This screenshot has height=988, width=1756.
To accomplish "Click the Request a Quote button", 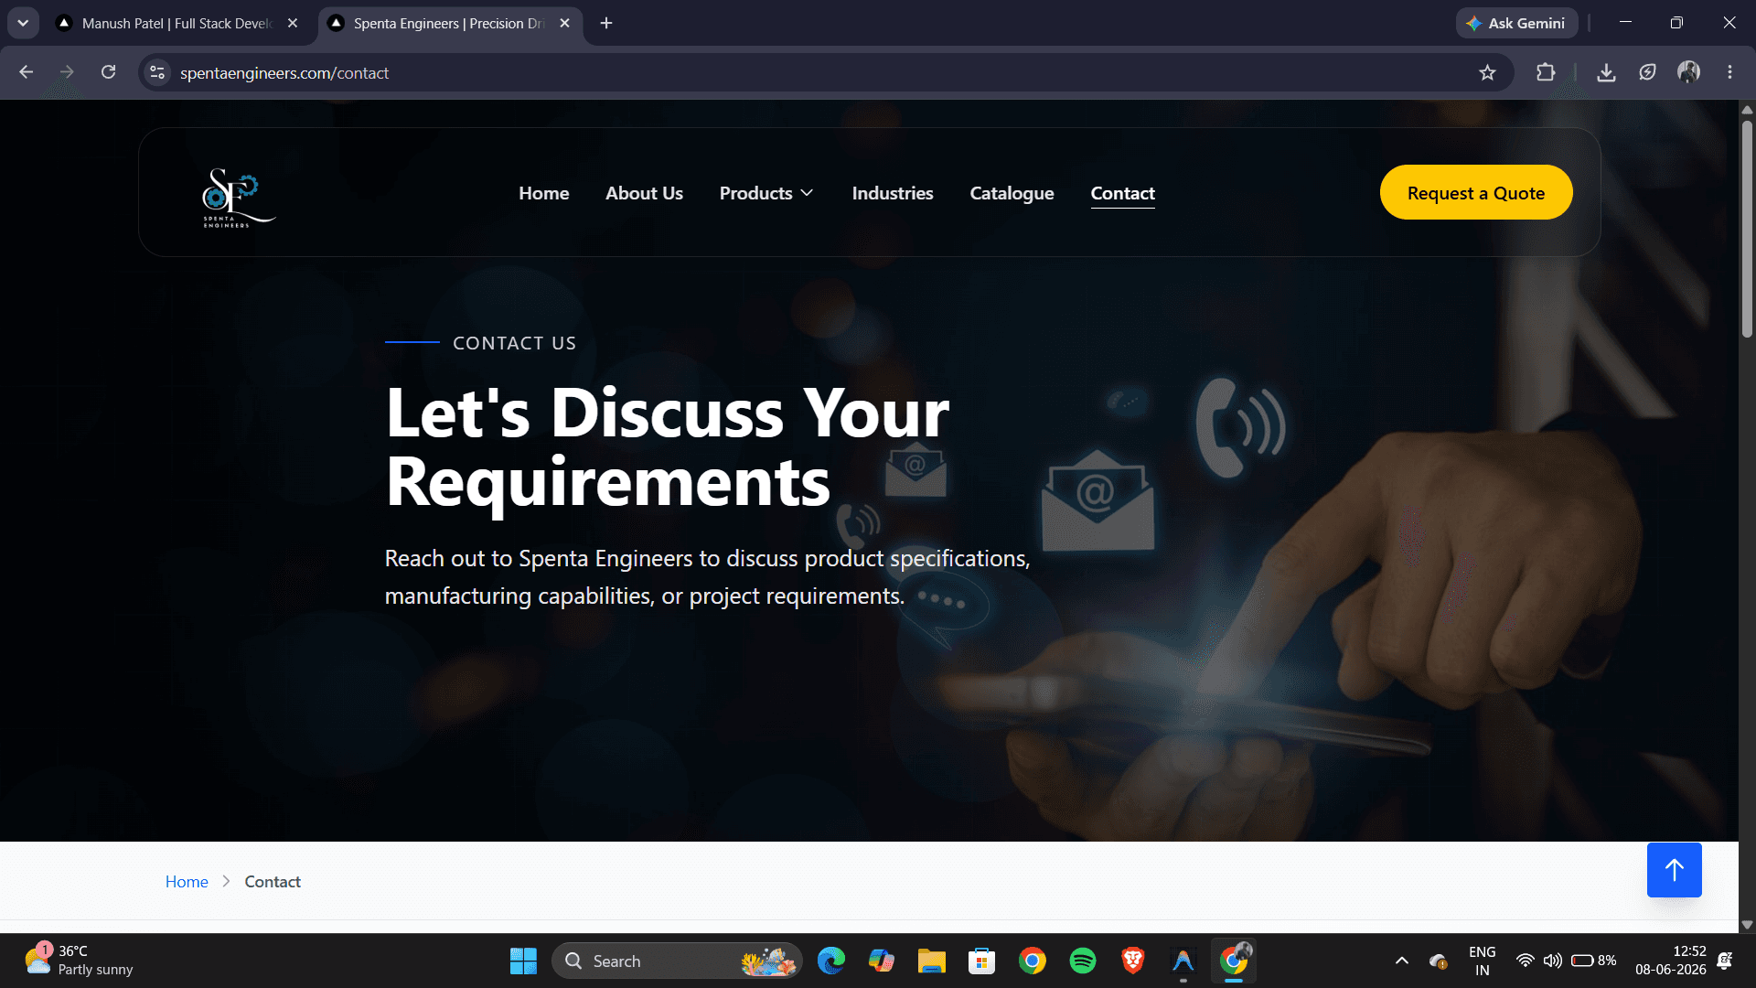I will pos(1476,192).
